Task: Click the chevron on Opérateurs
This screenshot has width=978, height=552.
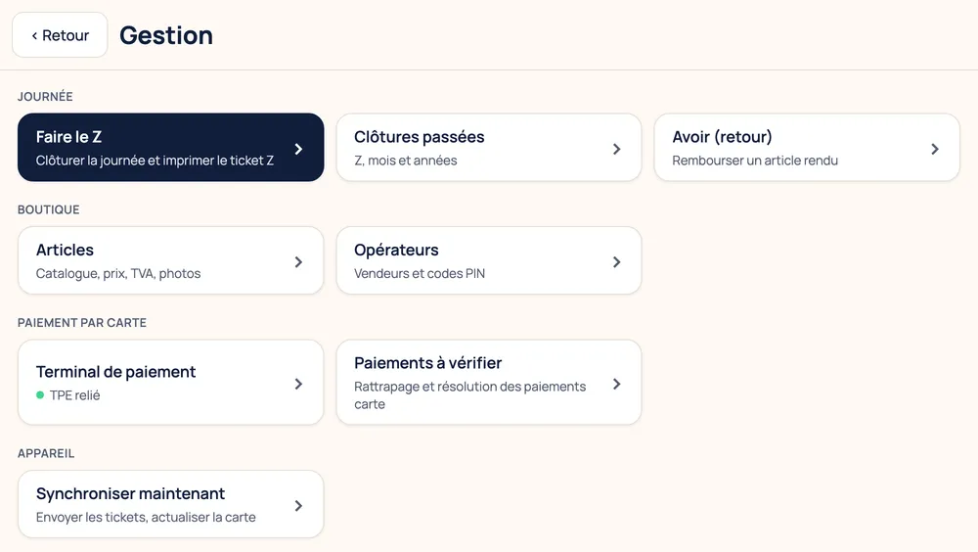Action: click(616, 261)
